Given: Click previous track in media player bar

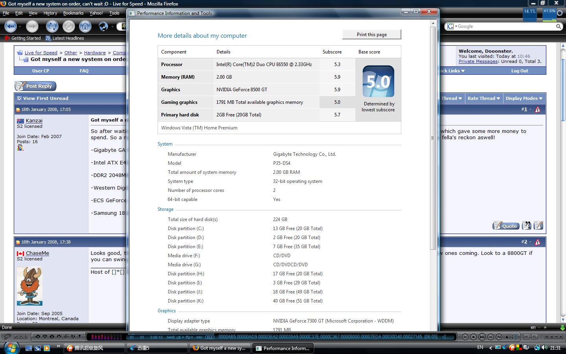Looking at the screenshot, I should tap(465, 337).
